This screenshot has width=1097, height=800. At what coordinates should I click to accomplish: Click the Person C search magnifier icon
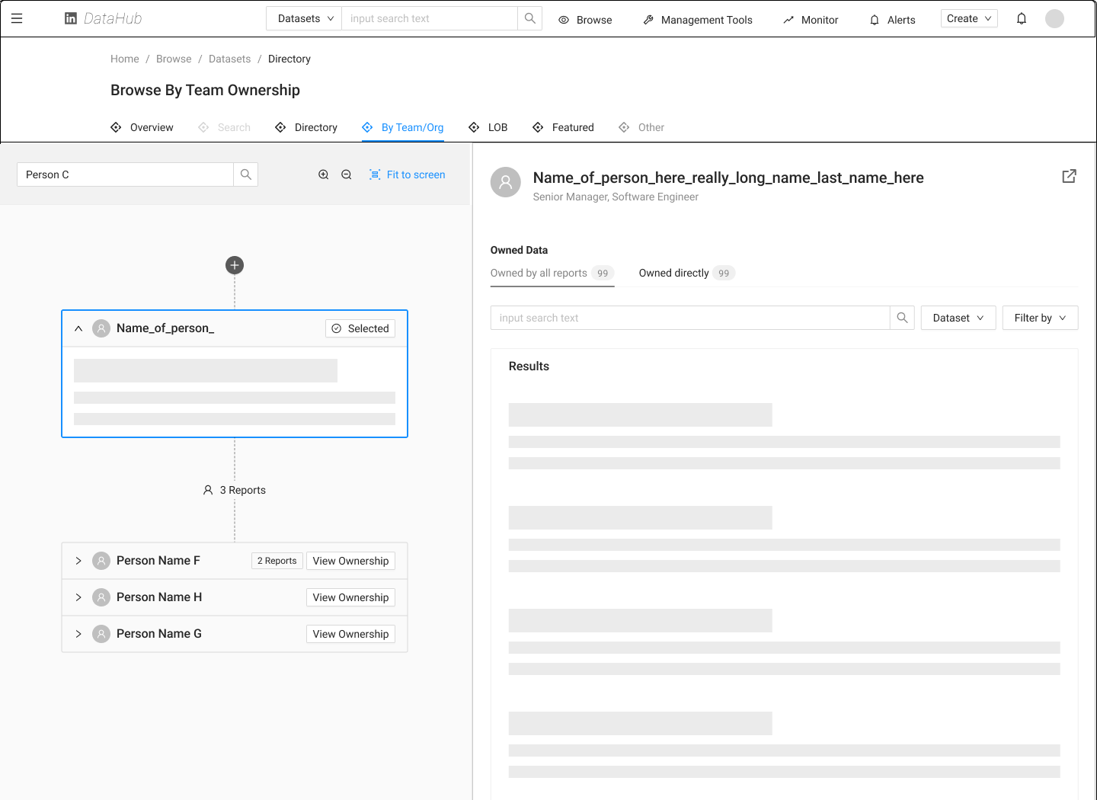coord(245,174)
